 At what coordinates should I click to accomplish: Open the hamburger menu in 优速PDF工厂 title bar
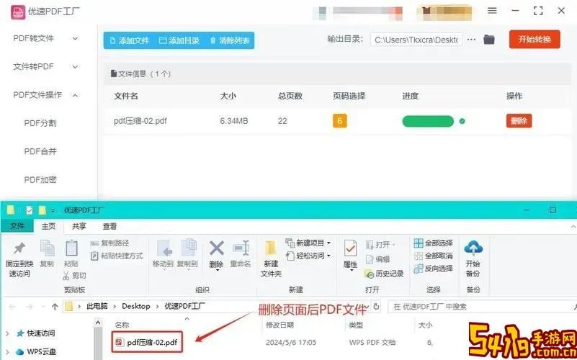coord(493,11)
